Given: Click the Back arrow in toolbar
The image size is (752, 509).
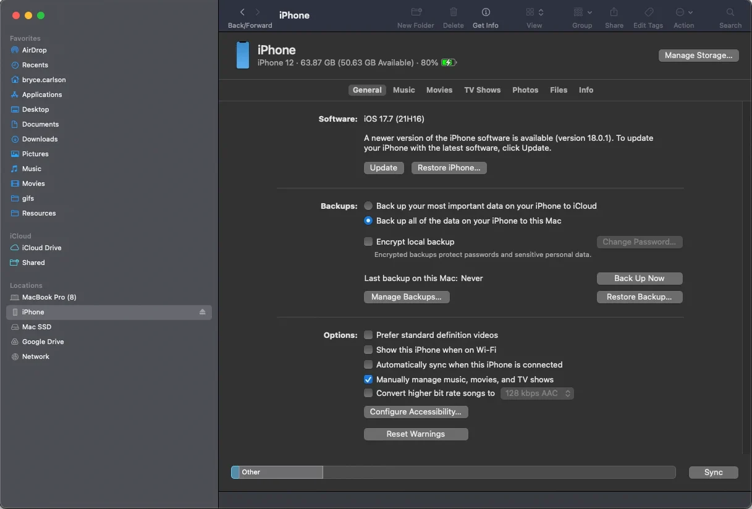Looking at the screenshot, I should (x=242, y=12).
